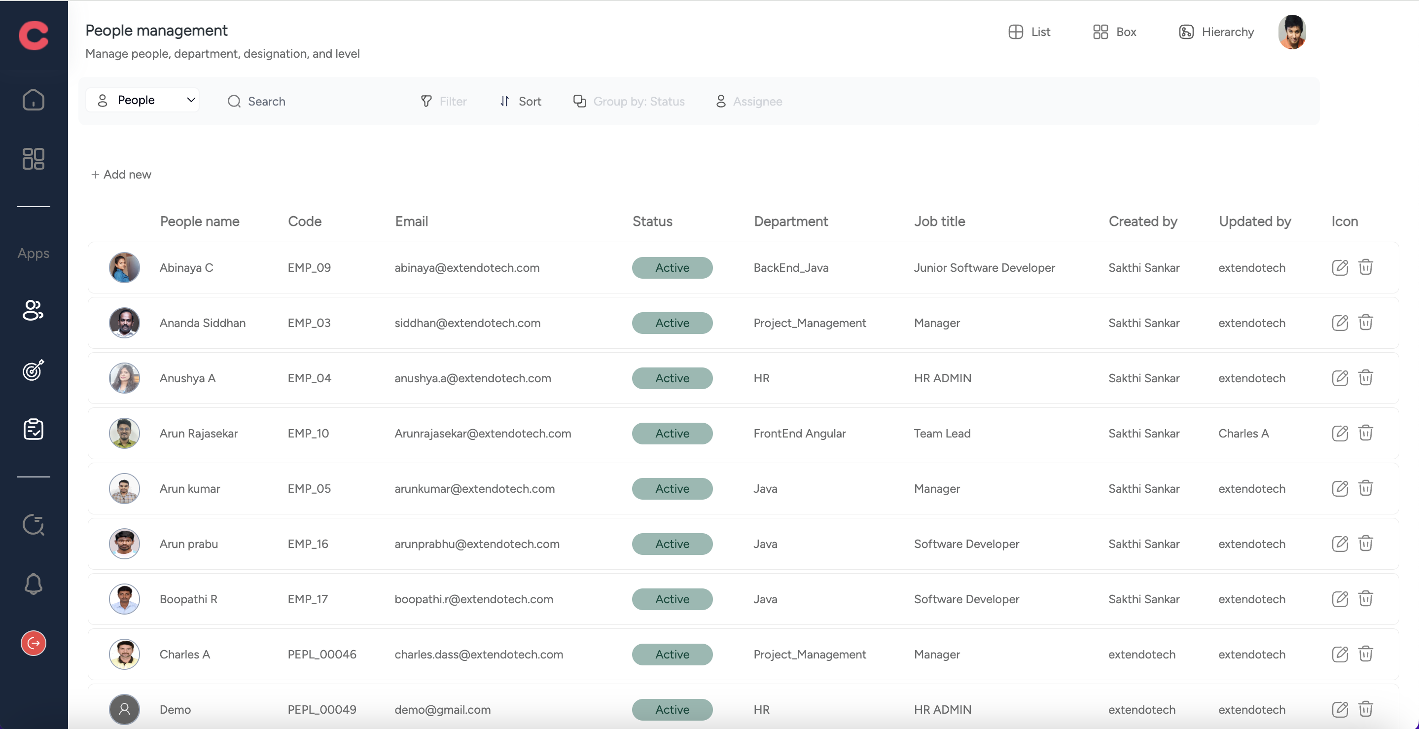Switch to Box view
1419x729 pixels.
[x=1114, y=32]
